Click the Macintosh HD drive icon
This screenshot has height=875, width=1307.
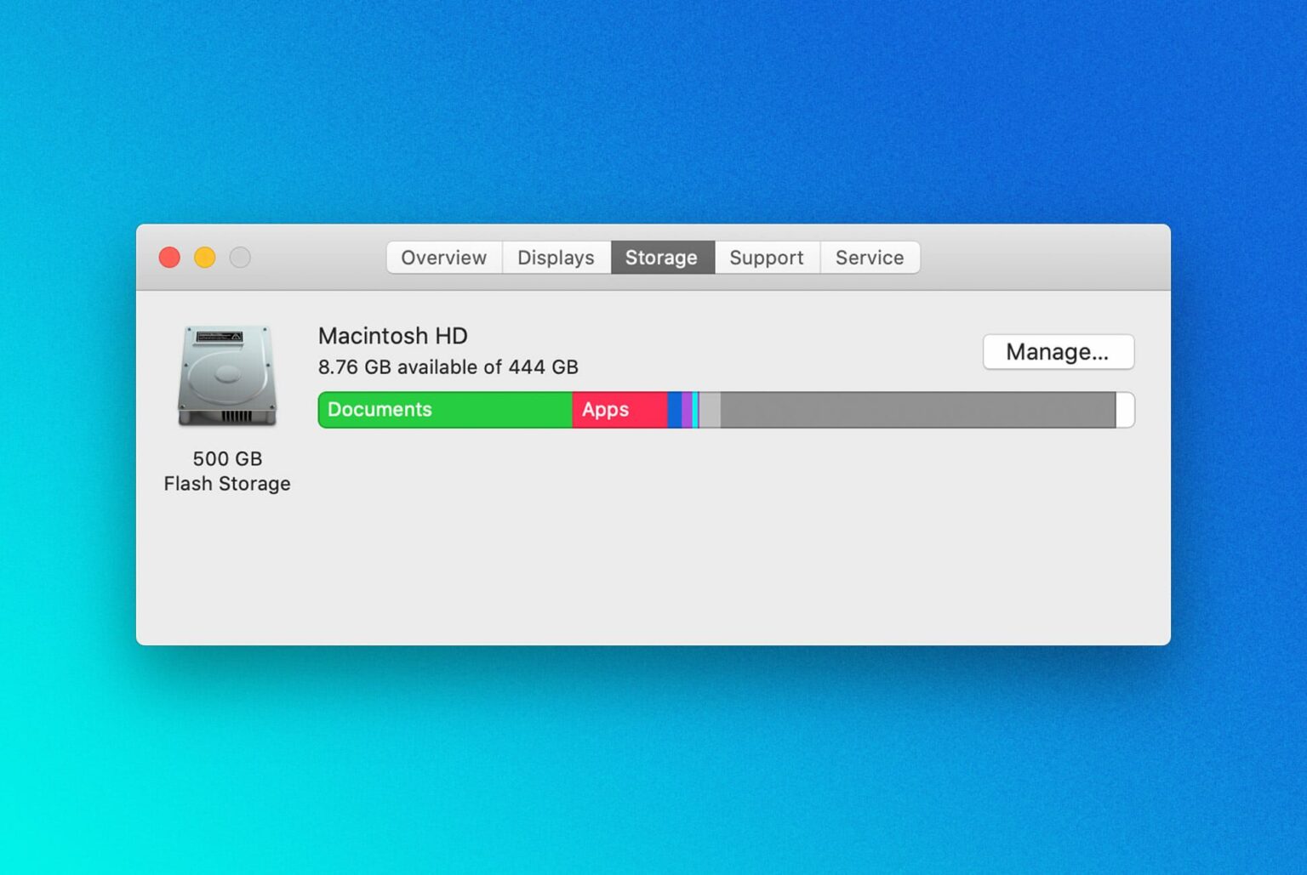pos(227,375)
